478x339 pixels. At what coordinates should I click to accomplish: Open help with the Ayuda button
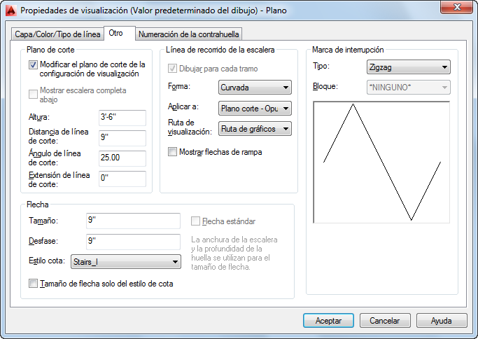[441, 320]
